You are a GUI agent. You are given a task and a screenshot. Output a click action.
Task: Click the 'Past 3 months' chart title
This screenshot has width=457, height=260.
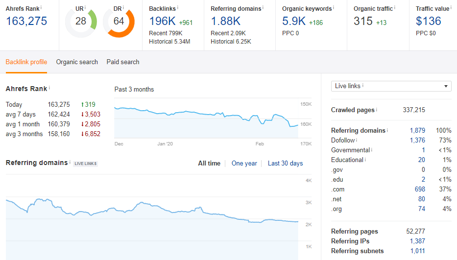(x=134, y=90)
